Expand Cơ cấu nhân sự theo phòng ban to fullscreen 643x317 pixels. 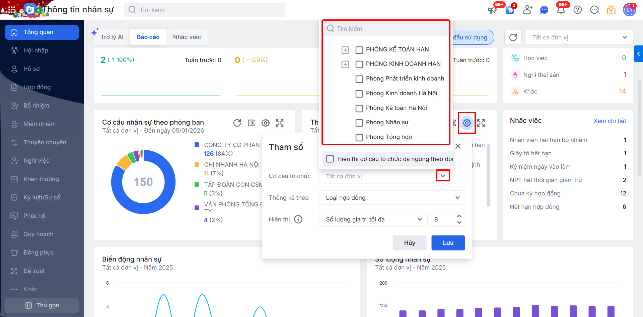click(280, 123)
